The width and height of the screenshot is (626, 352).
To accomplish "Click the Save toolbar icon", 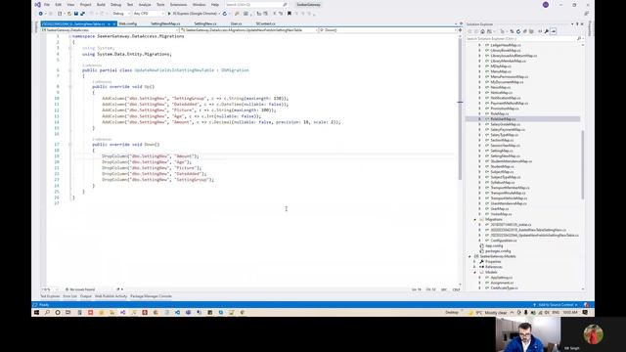I will coord(76,14).
